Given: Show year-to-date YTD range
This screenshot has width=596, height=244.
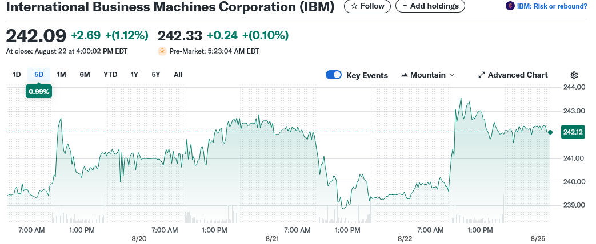Looking at the screenshot, I should (110, 75).
